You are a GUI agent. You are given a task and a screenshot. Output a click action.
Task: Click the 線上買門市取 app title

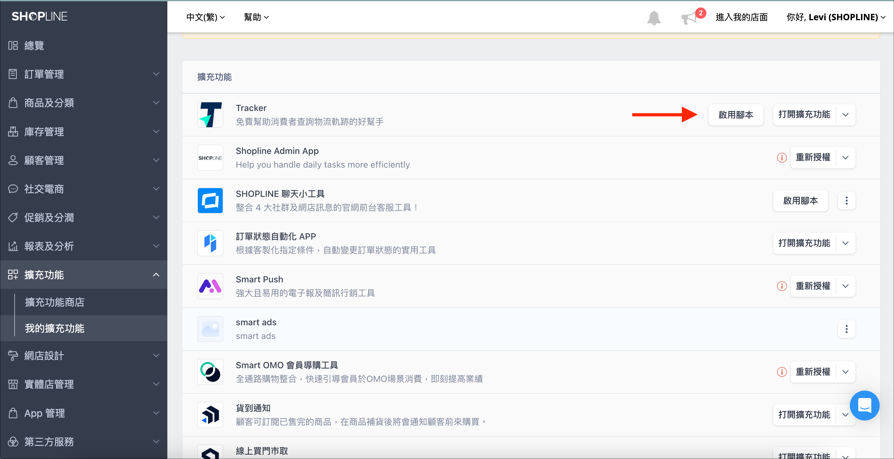pyautogui.click(x=262, y=451)
